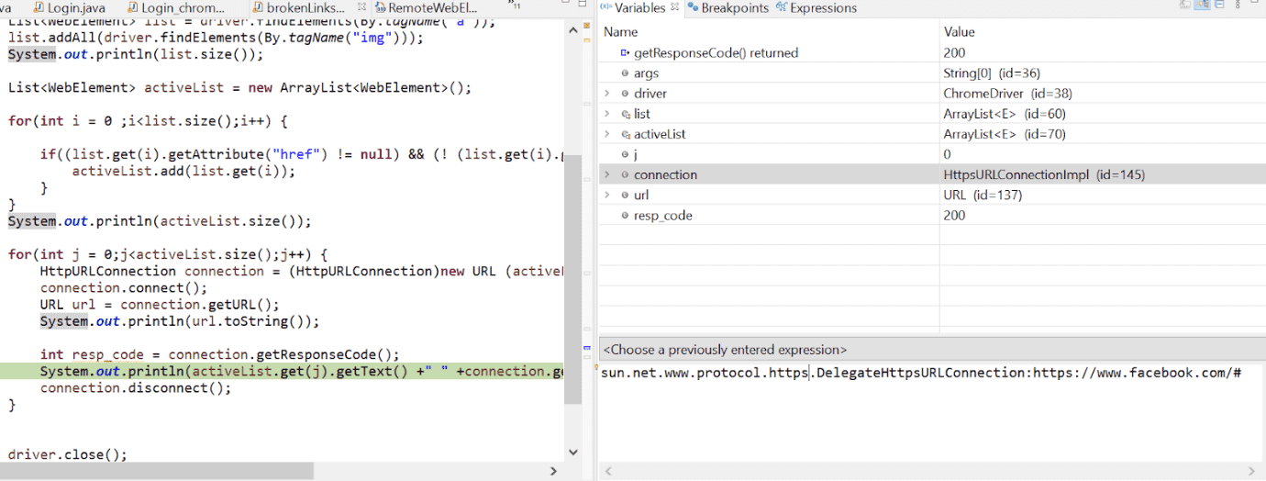Click the getResponseCode() returned entry icon
This screenshot has width=1266, height=481.
click(x=625, y=53)
